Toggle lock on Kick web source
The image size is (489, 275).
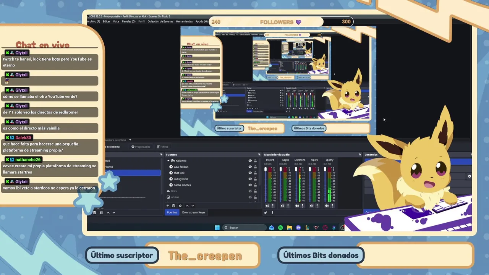pos(255,161)
